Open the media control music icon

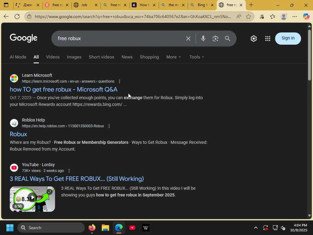pyautogui.click(x=262, y=17)
